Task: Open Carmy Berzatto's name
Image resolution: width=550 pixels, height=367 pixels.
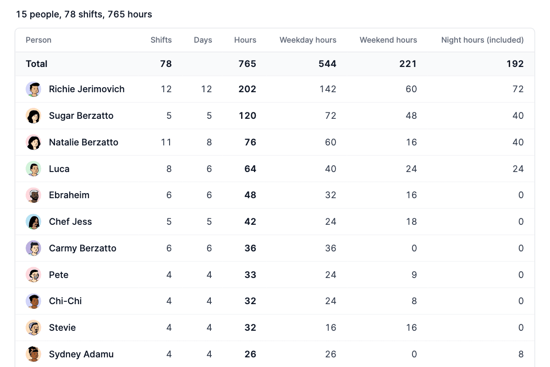Action: coord(82,248)
